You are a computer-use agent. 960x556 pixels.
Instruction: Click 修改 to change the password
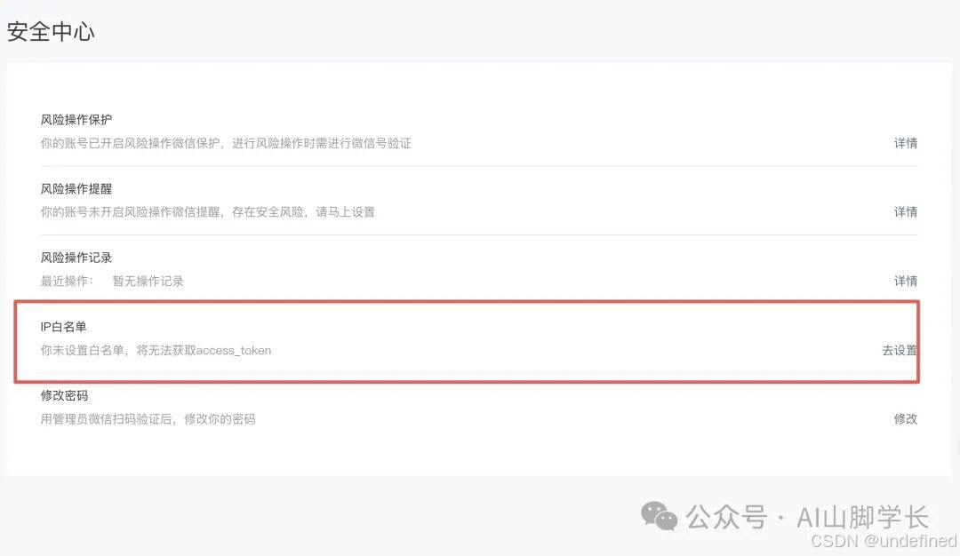[906, 418]
